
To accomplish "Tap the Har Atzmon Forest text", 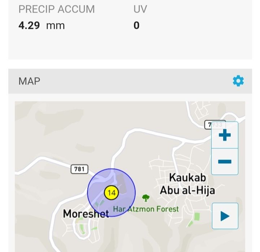I will (146, 209).
